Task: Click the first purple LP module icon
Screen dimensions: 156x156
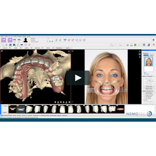Action: tap(3, 40)
